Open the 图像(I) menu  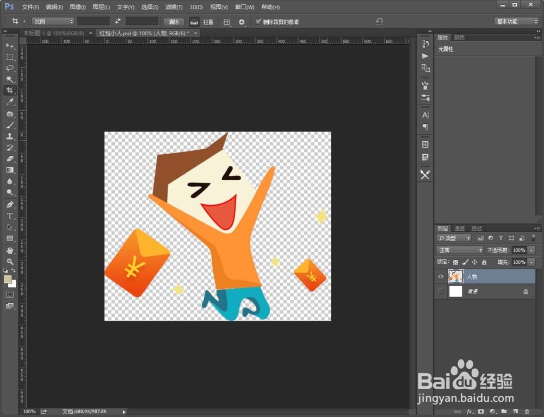tap(78, 7)
